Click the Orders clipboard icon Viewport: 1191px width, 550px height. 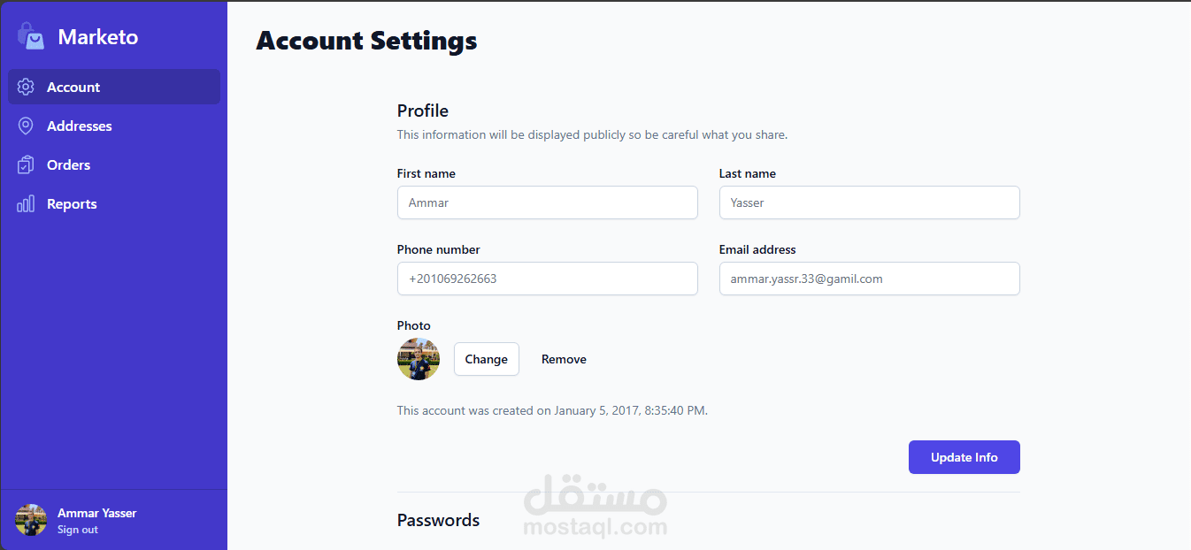tap(26, 164)
